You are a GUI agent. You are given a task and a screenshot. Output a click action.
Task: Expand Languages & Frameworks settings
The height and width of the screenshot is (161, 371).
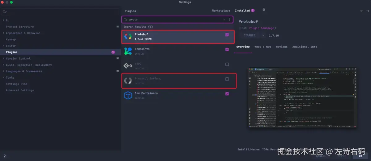tap(3, 71)
